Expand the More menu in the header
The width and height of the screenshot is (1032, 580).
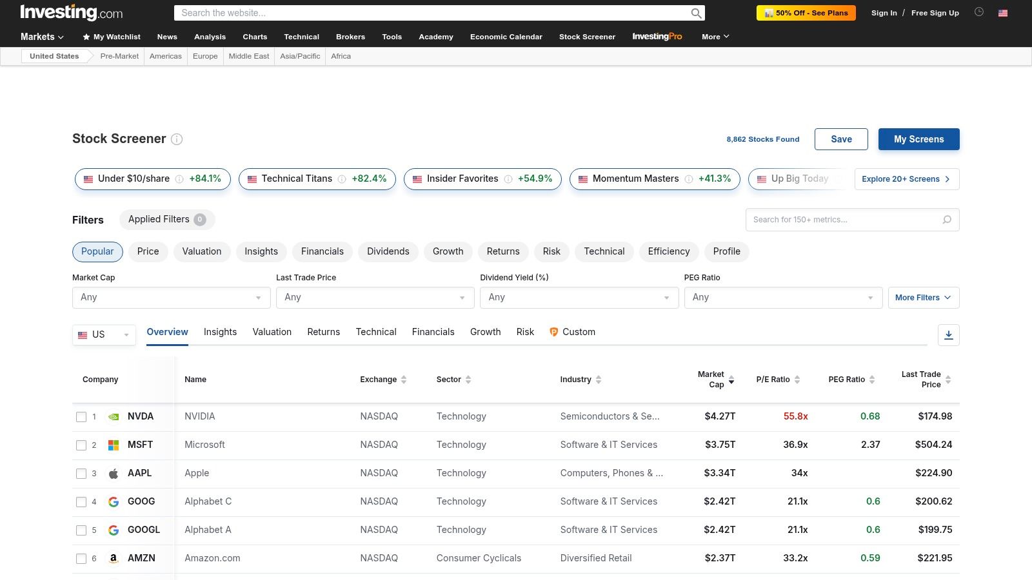pyautogui.click(x=715, y=37)
